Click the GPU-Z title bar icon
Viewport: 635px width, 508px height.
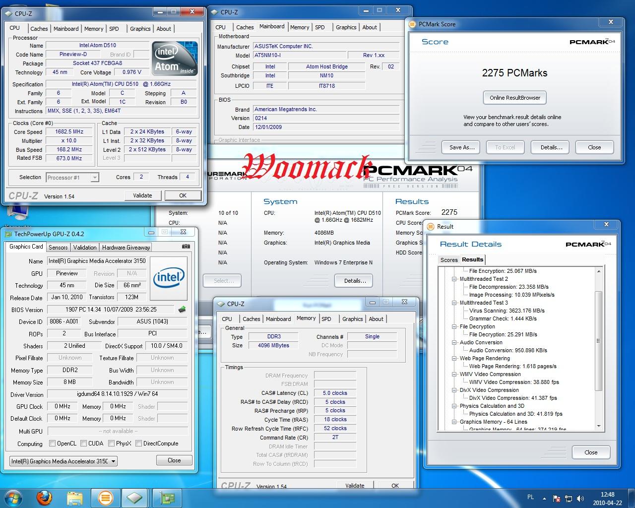point(8,234)
